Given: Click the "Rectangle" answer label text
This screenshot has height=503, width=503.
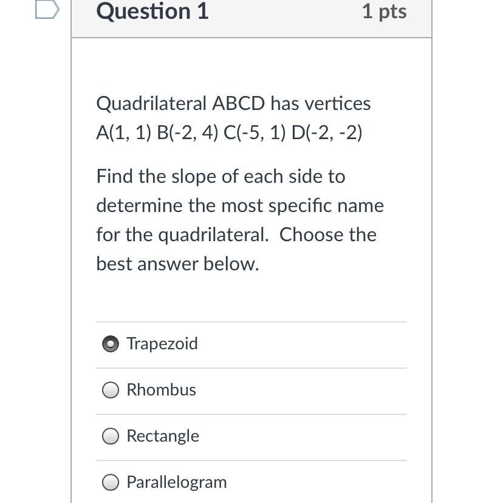Looking at the screenshot, I should [163, 436].
